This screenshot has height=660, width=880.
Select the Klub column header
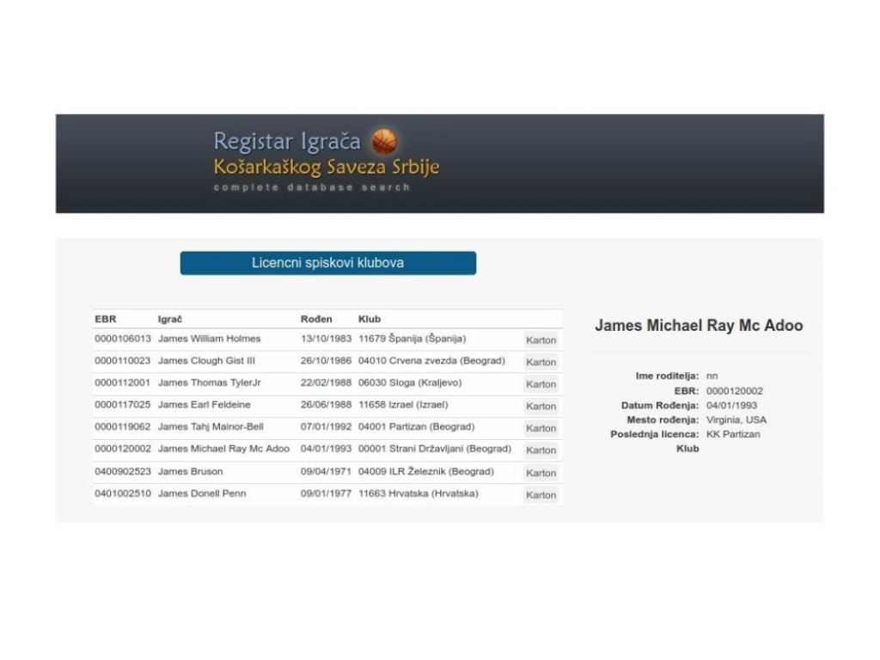pos(370,319)
